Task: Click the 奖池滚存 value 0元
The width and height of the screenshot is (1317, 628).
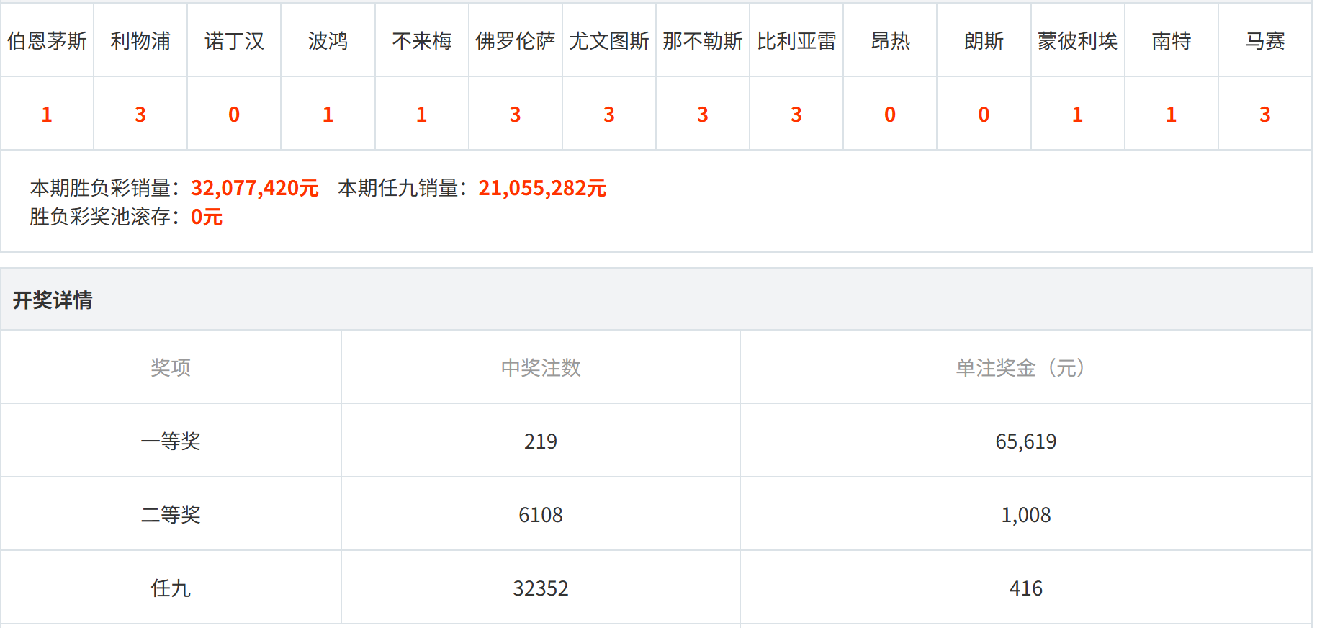Action: (206, 217)
